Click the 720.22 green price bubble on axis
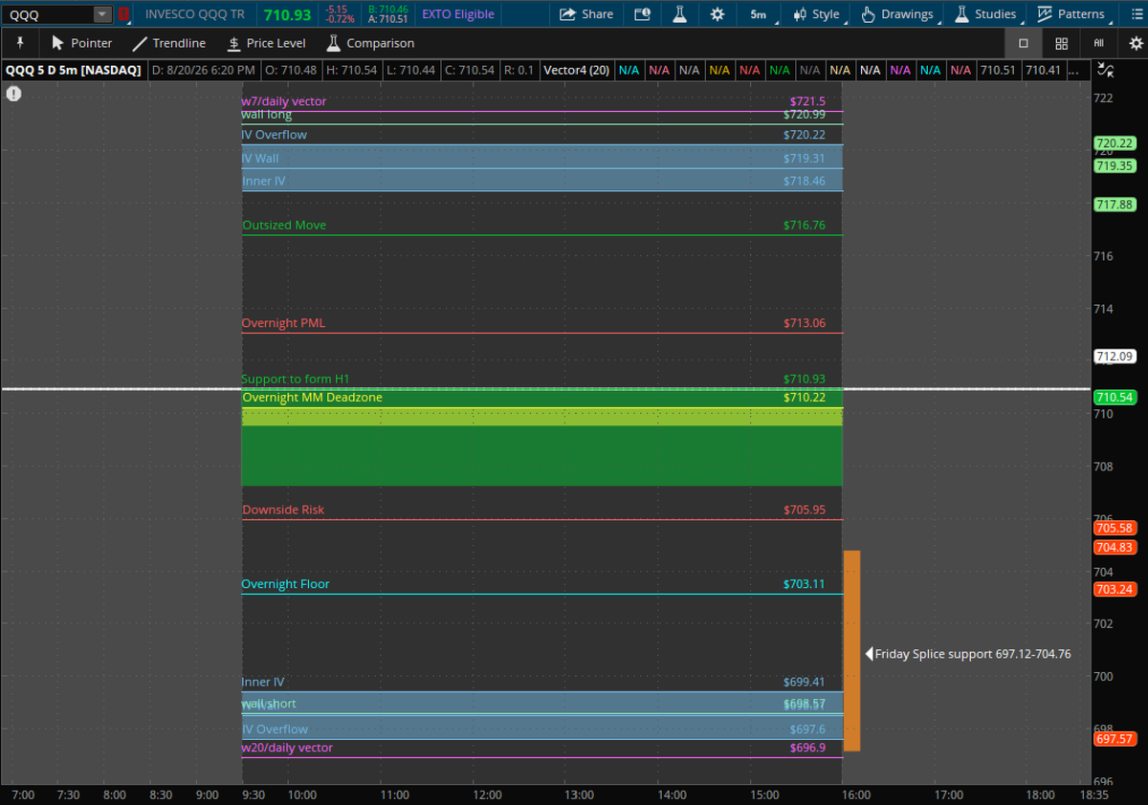 pos(1115,143)
